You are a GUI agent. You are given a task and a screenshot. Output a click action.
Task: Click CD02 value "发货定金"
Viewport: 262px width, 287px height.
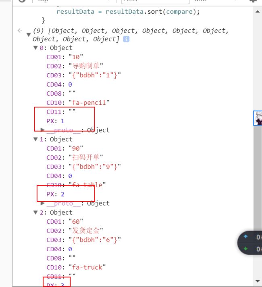[x=86, y=231]
